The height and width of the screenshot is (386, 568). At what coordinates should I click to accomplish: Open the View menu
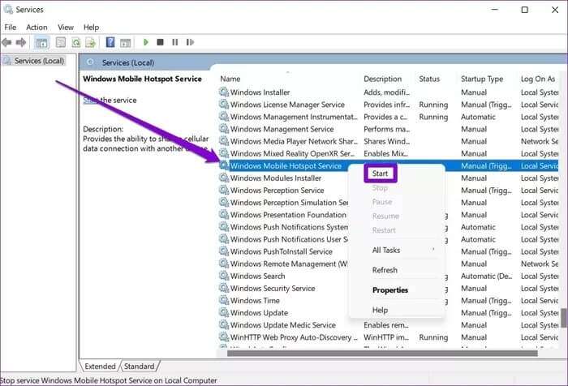tap(66, 27)
